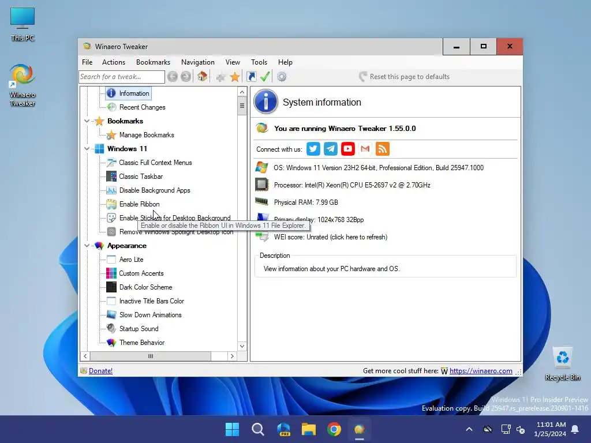
Task: Select Recent Changes in the tree
Action: tap(142, 107)
